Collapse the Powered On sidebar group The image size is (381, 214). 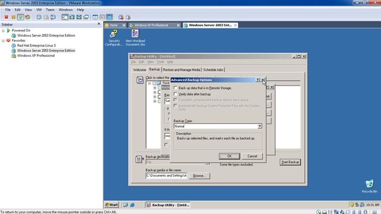pyautogui.click(x=3, y=30)
